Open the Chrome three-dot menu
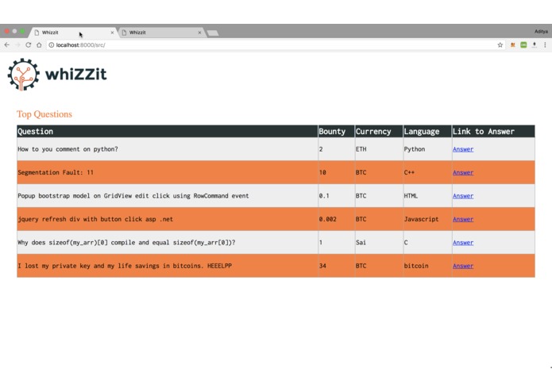This screenshot has width=552, height=392. (x=545, y=45)
